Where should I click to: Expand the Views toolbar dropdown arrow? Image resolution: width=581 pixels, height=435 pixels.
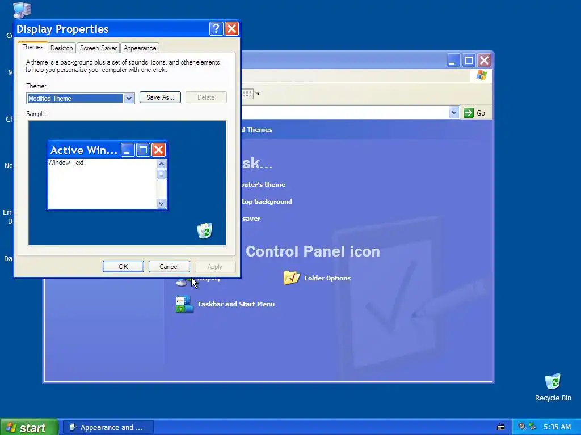coord(258,94)
